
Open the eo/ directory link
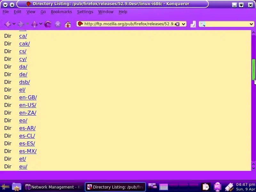click(x=23, y=120)
